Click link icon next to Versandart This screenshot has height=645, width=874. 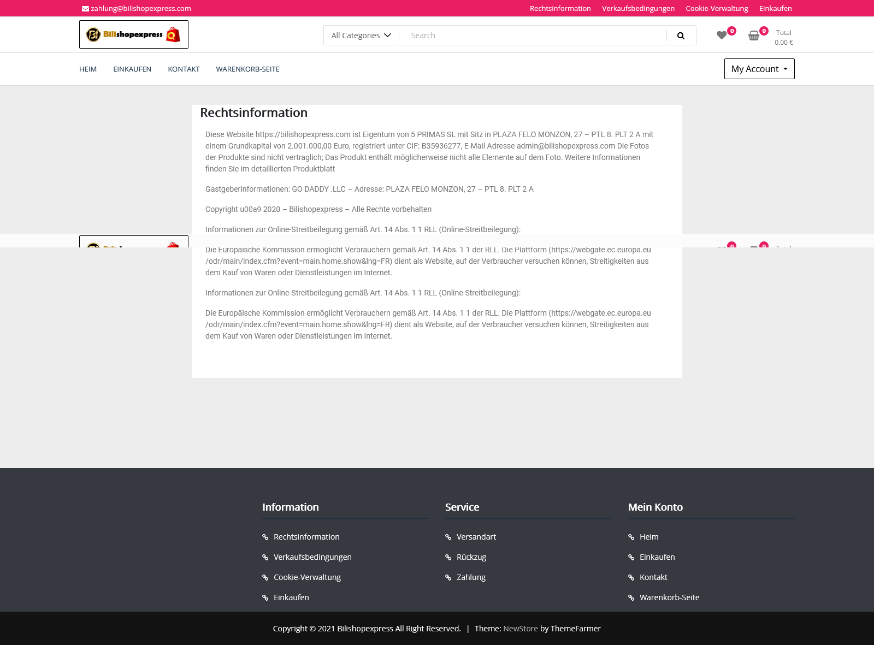pyautogui.click(x=448, y=537)
